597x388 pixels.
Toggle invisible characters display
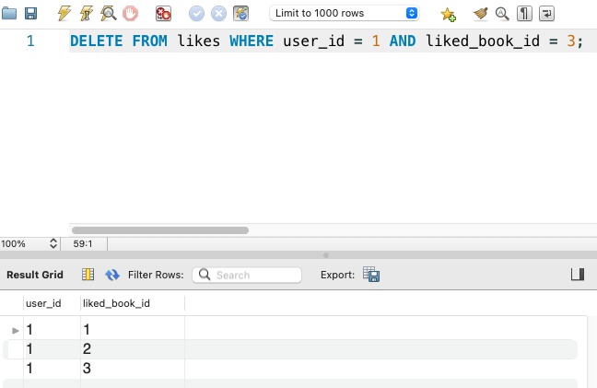click(524, 13)
